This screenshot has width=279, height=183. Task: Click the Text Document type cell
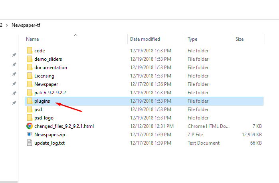click(x=204, y=143)
